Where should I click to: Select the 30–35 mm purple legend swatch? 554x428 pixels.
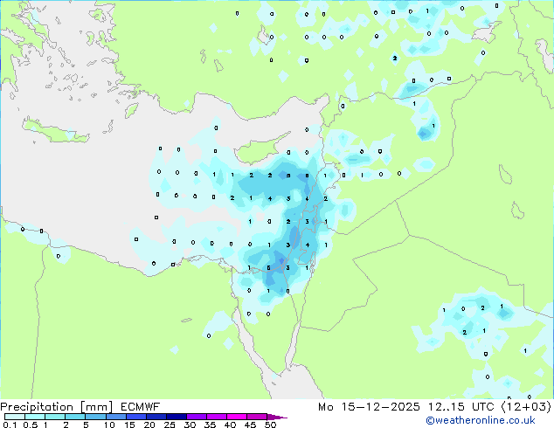[x=196, y=417]
